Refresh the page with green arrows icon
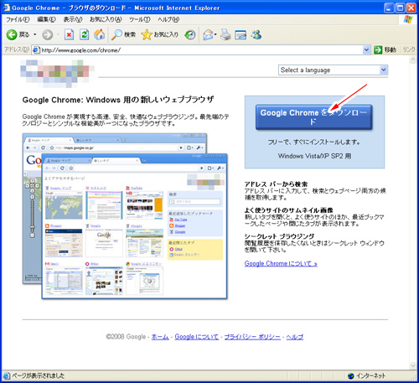Image resolution: width=419 pixels, height=383 pixels. point(84,34)
